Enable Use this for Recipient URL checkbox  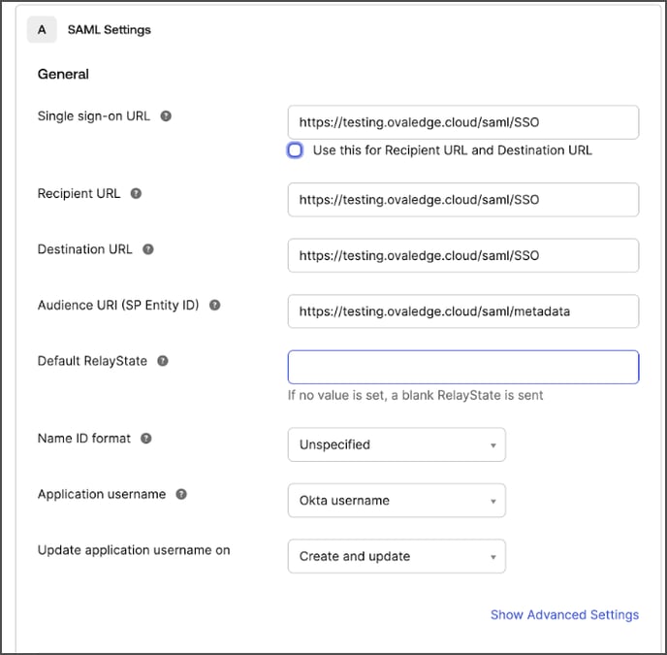pos(295,150)
